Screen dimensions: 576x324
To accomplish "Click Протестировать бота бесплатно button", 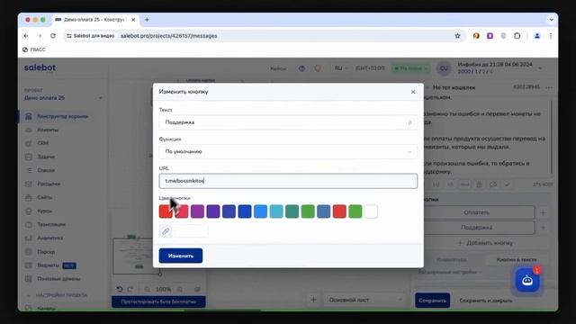I will pyautogui.click(x=158, y=301).
